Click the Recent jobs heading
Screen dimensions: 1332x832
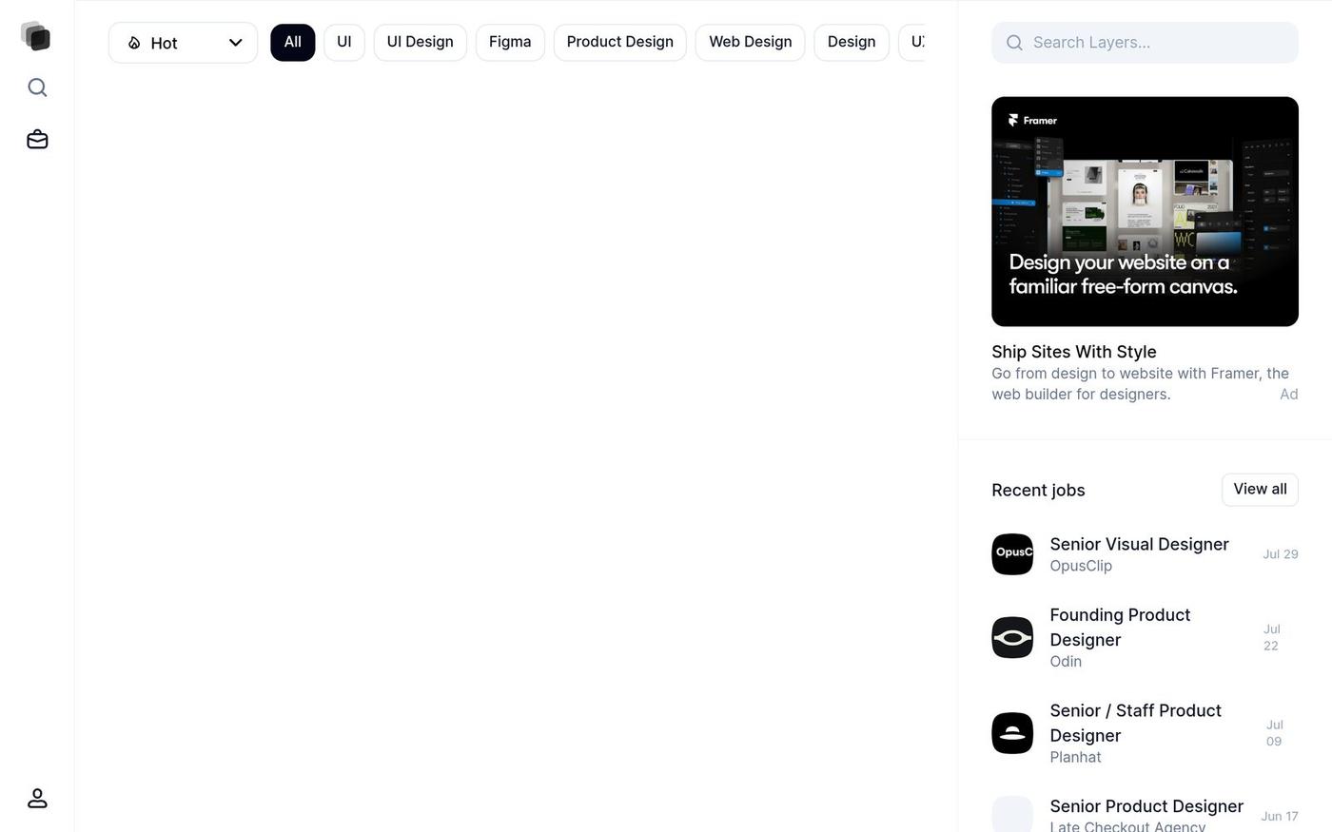1038,491
